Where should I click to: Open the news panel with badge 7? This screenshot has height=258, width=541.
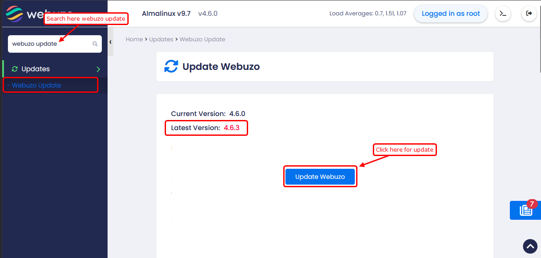coord(525,211)
